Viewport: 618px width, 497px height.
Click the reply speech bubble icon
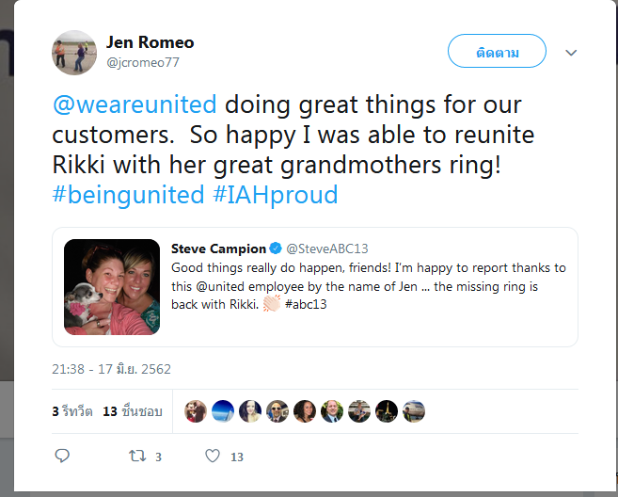62,456
